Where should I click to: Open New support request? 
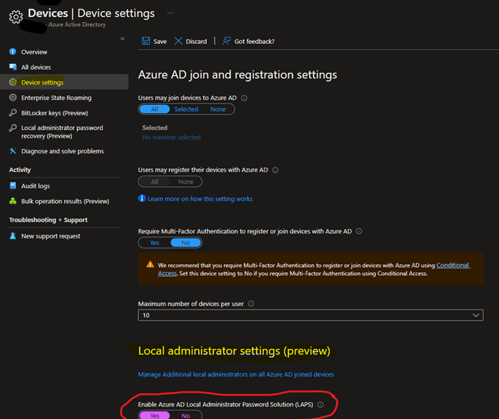(x=51, y=236)
